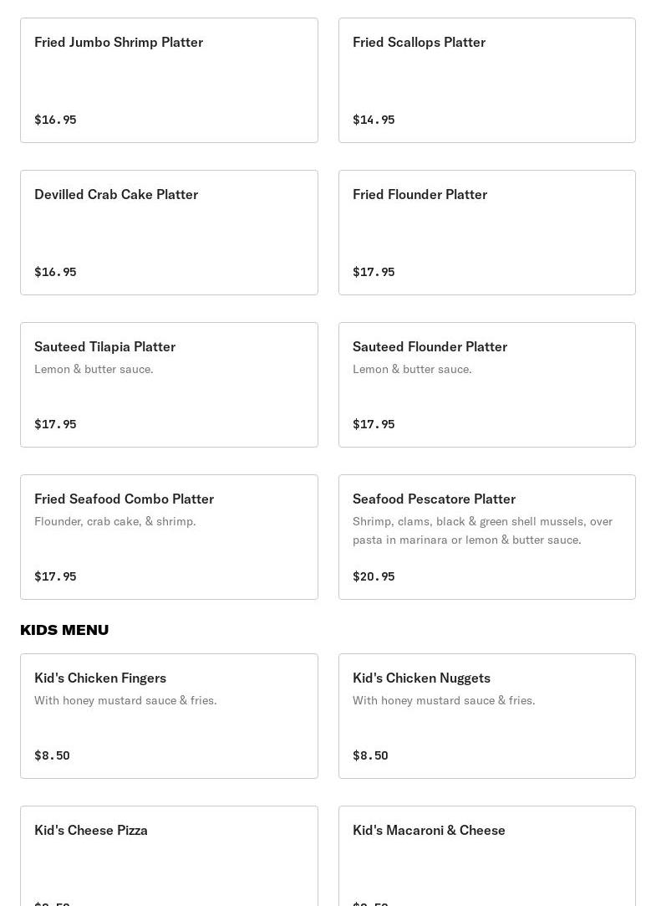The height and width of the screenshot is (906, 656).
Task: Open the Kid's Chicken Nuggets item
Action: [487, 716]
